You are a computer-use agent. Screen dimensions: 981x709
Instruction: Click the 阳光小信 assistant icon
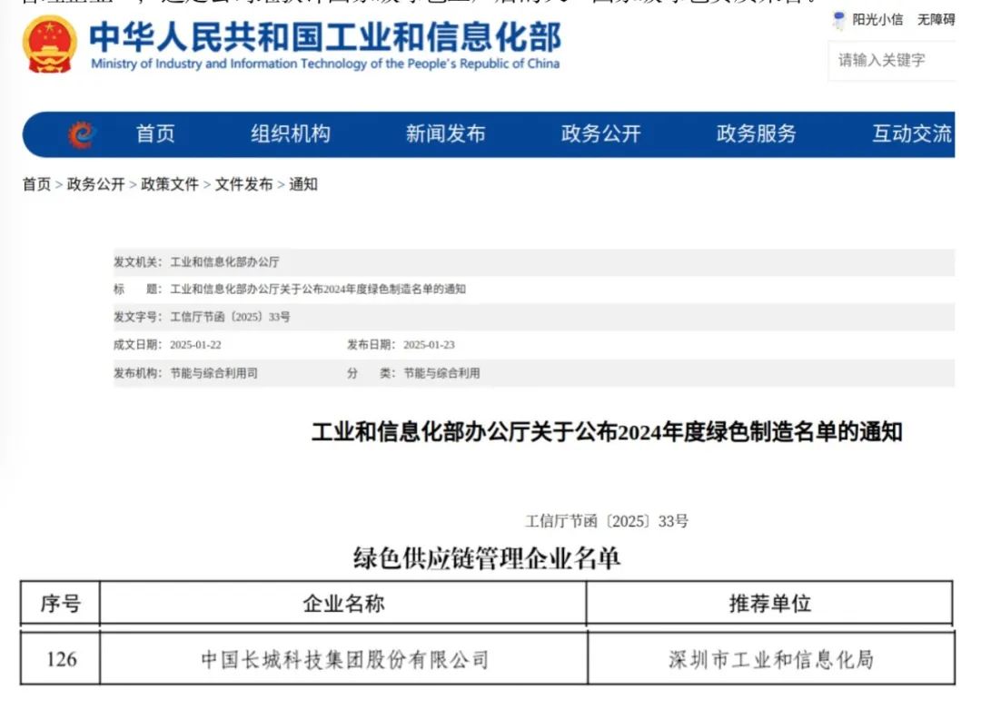click(x=838, y=20)
